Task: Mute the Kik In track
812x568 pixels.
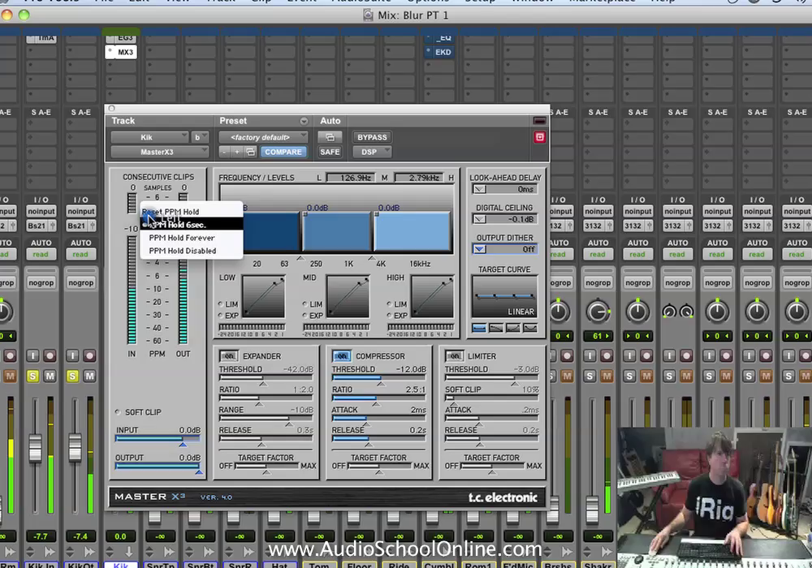Action: [x=50, y=376]
